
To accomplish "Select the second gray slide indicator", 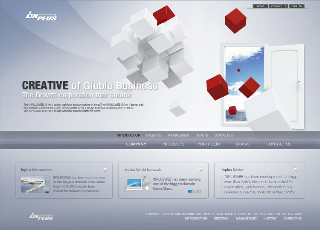I will (x=195, y=192).
